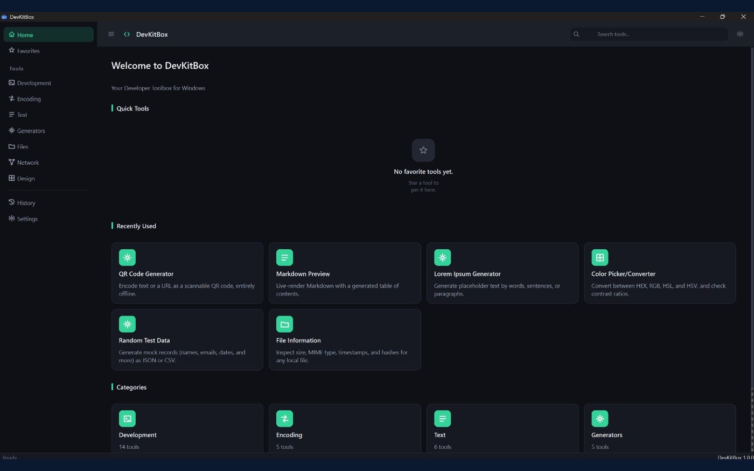The image size is (754, 471).
Task: Click the Development category card icon
Action: (x=127, y=418)
